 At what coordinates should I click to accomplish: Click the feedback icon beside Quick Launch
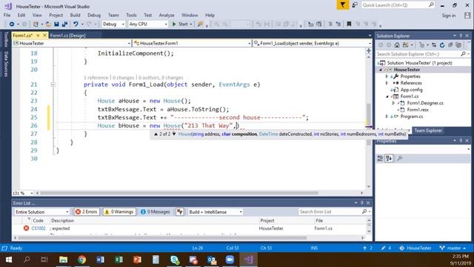coord(355,5)
